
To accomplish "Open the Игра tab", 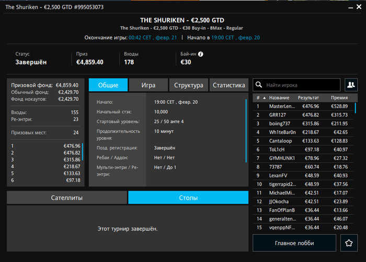I will pos(148,85).
